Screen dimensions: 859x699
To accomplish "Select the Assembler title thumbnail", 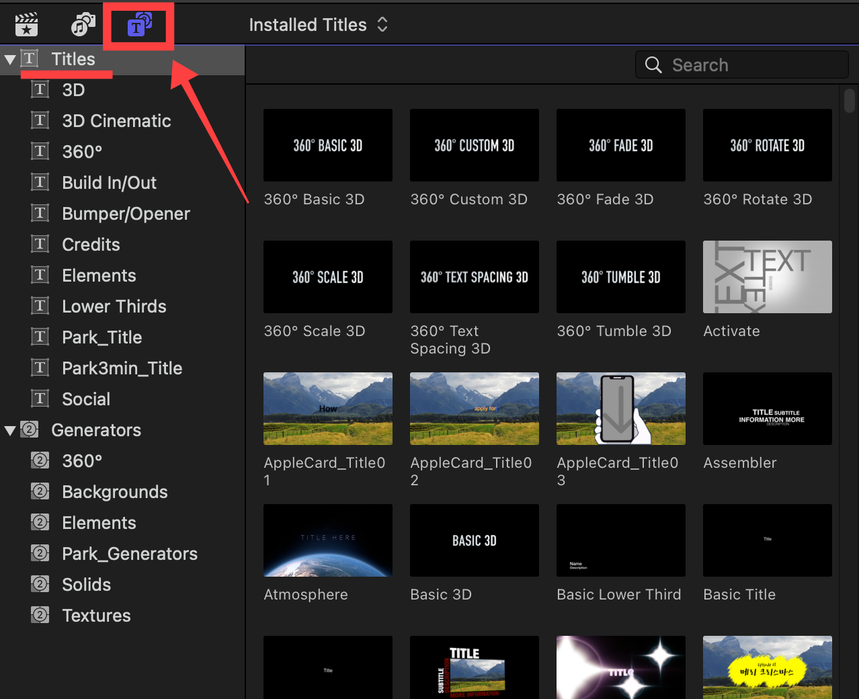I will [768, 409].
